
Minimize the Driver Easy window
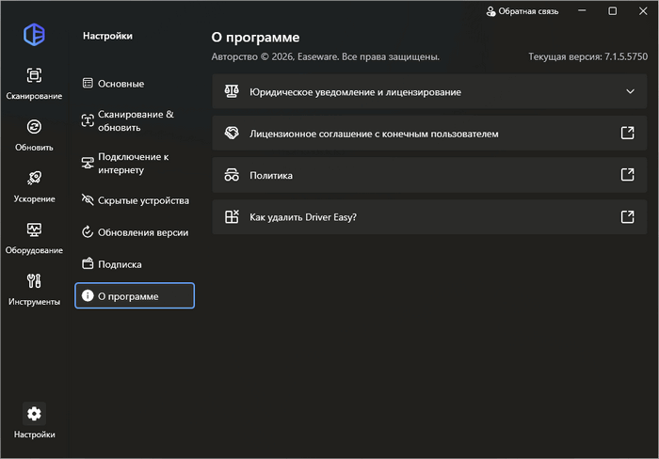[582, 11]
